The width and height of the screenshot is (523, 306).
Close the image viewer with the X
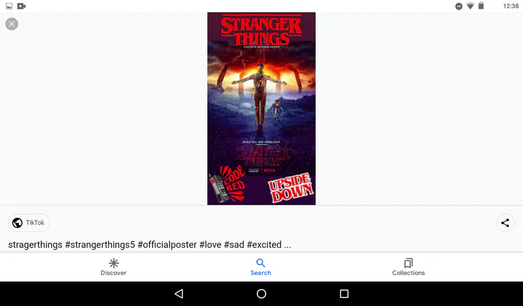click(12, 24)
